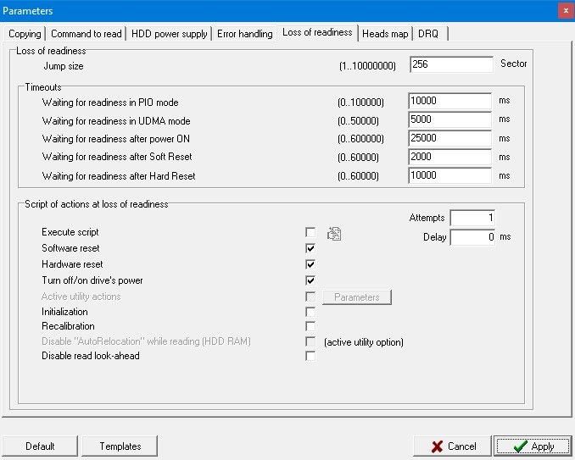Screen dimensions: 575x460
Task: Click the "Waiting for readiness after Soft Reset" label
Action: tap(117, 157)
